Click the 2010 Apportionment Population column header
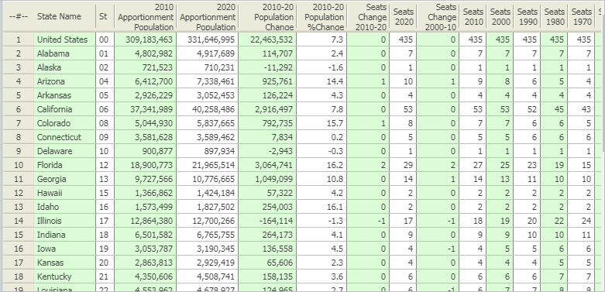Image resolution: width=605 pixels, height=292 pixels. 146,16
